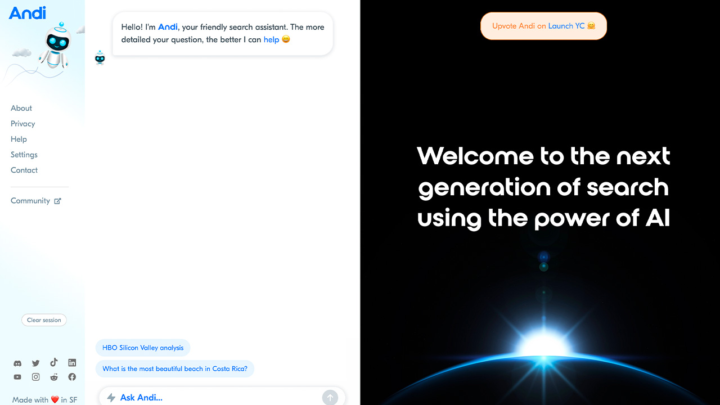Viewport: 720px width, 405px height.
Task: Open Settings from the sidebar
Action: [24, 155]
